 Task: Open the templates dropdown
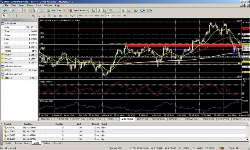[150, 10]
